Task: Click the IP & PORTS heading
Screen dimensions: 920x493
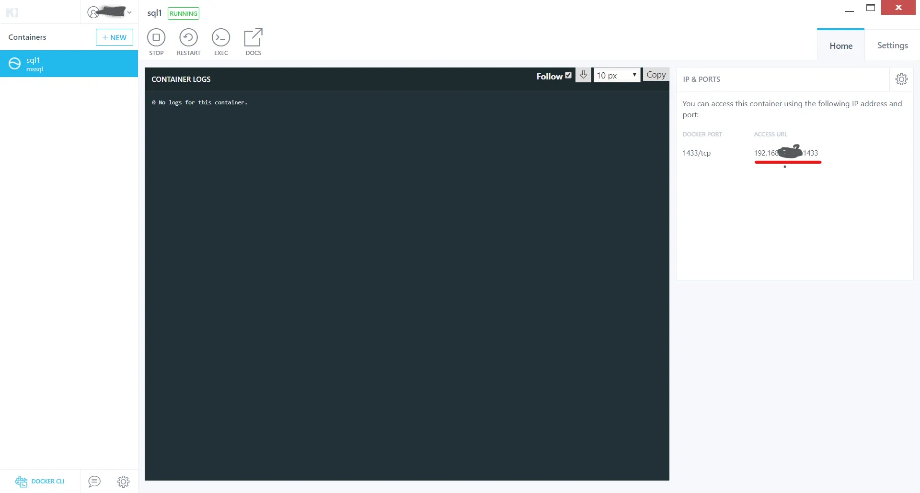Action: [701, 79]
